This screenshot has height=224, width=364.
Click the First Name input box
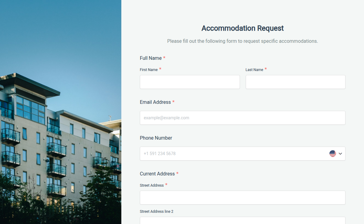pos(190,82)
